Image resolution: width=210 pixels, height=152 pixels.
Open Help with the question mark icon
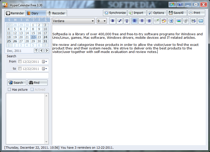(x=180, y=5)
